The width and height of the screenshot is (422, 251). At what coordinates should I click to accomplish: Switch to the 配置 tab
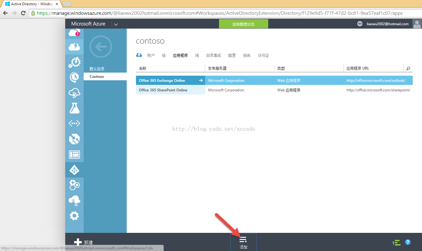[x=232, y=55]
